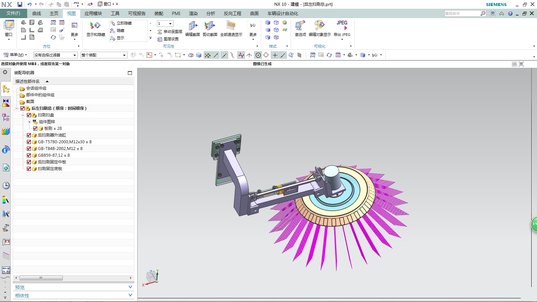Uncheck the 后扫刷器升油缸 checkbox
This screenshot has height=302, width=537.
tap(29, 135)
